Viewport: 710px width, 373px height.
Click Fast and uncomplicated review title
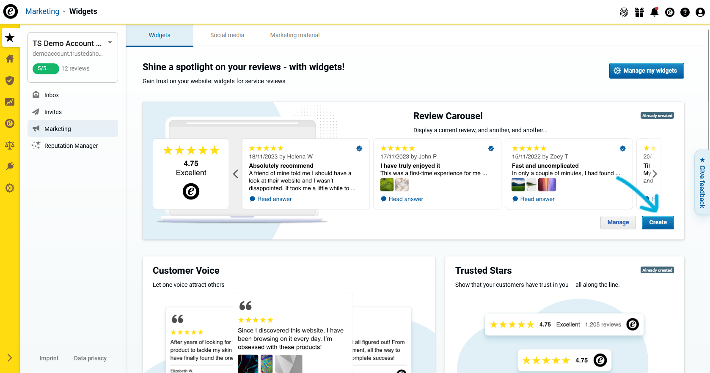point(545,166)
